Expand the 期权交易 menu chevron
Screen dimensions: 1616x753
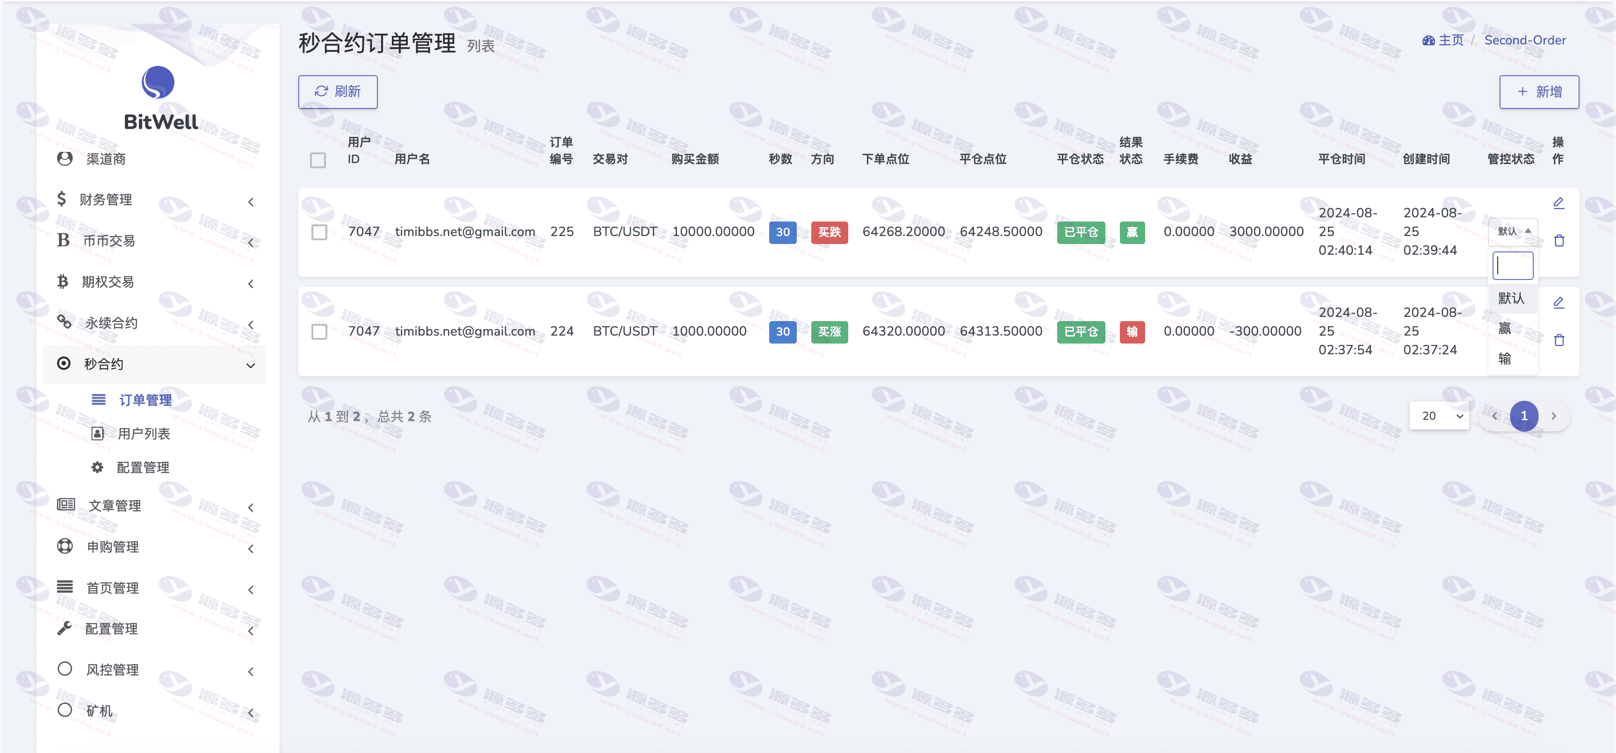(x=251, y=284)
